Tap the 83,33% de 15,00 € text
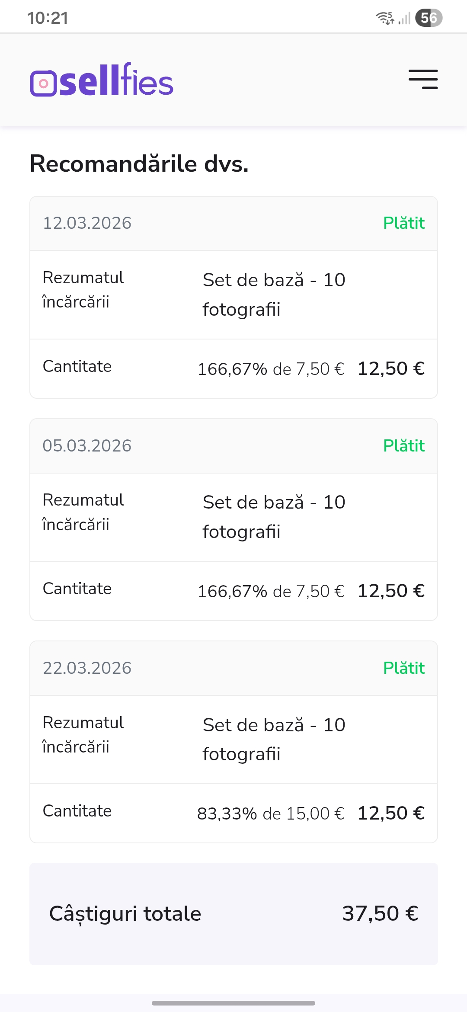This screenshot has height=1012, width=467. tap(271, 813)
